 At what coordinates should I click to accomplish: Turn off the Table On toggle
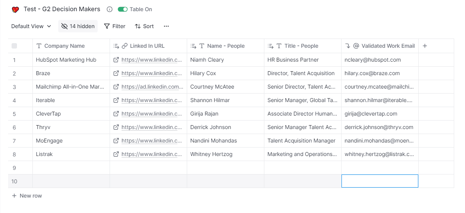(x=123, y=9)
